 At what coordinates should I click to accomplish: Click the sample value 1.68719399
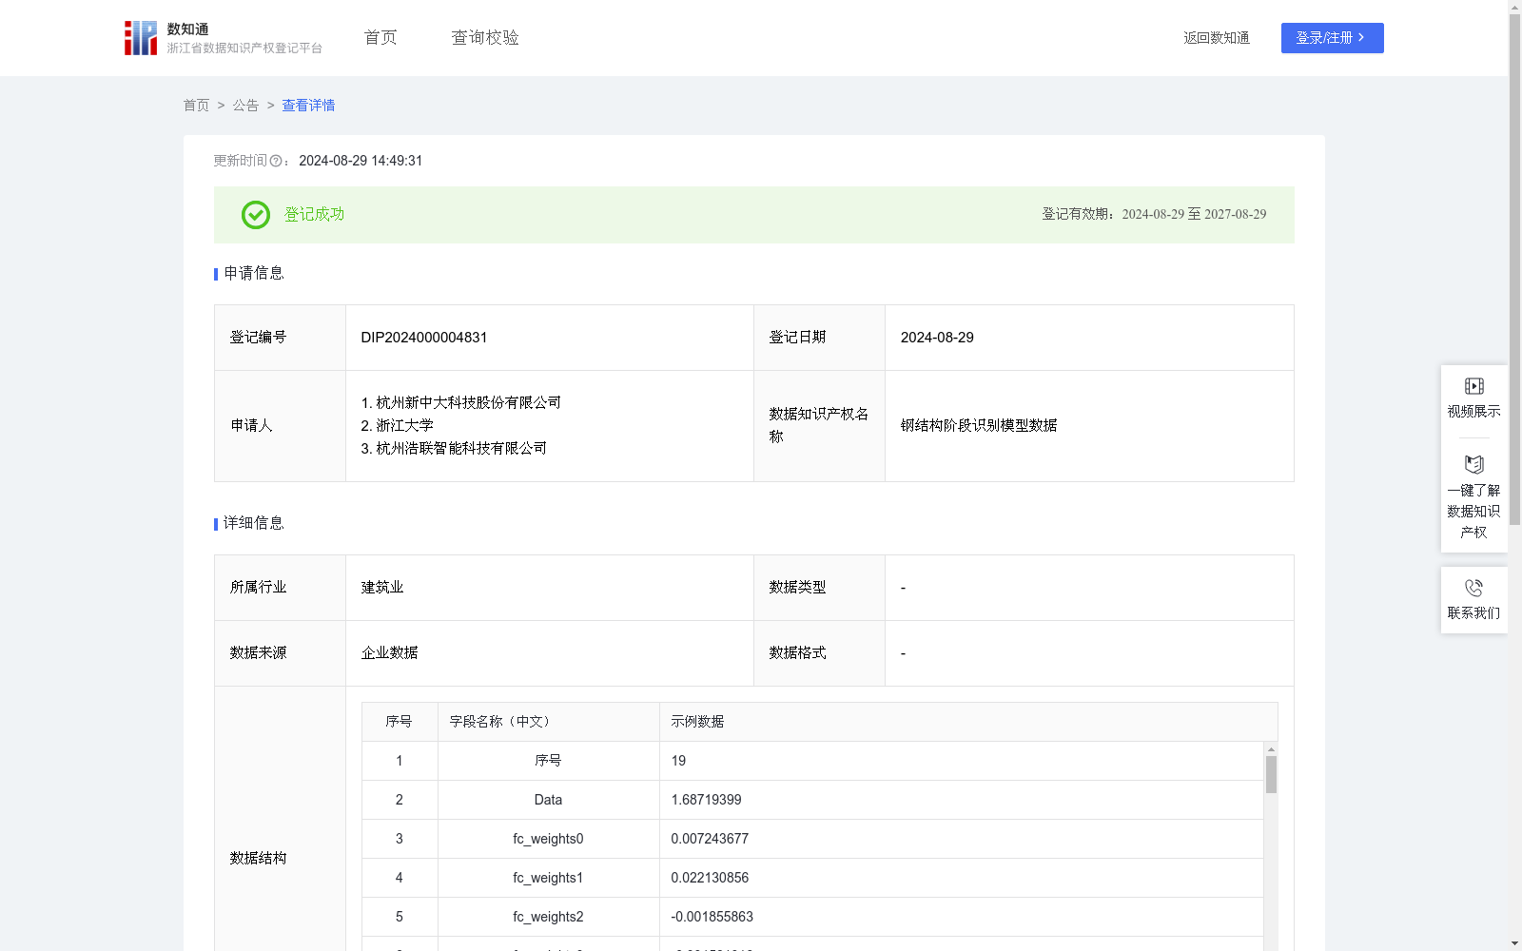pos(706,800)
